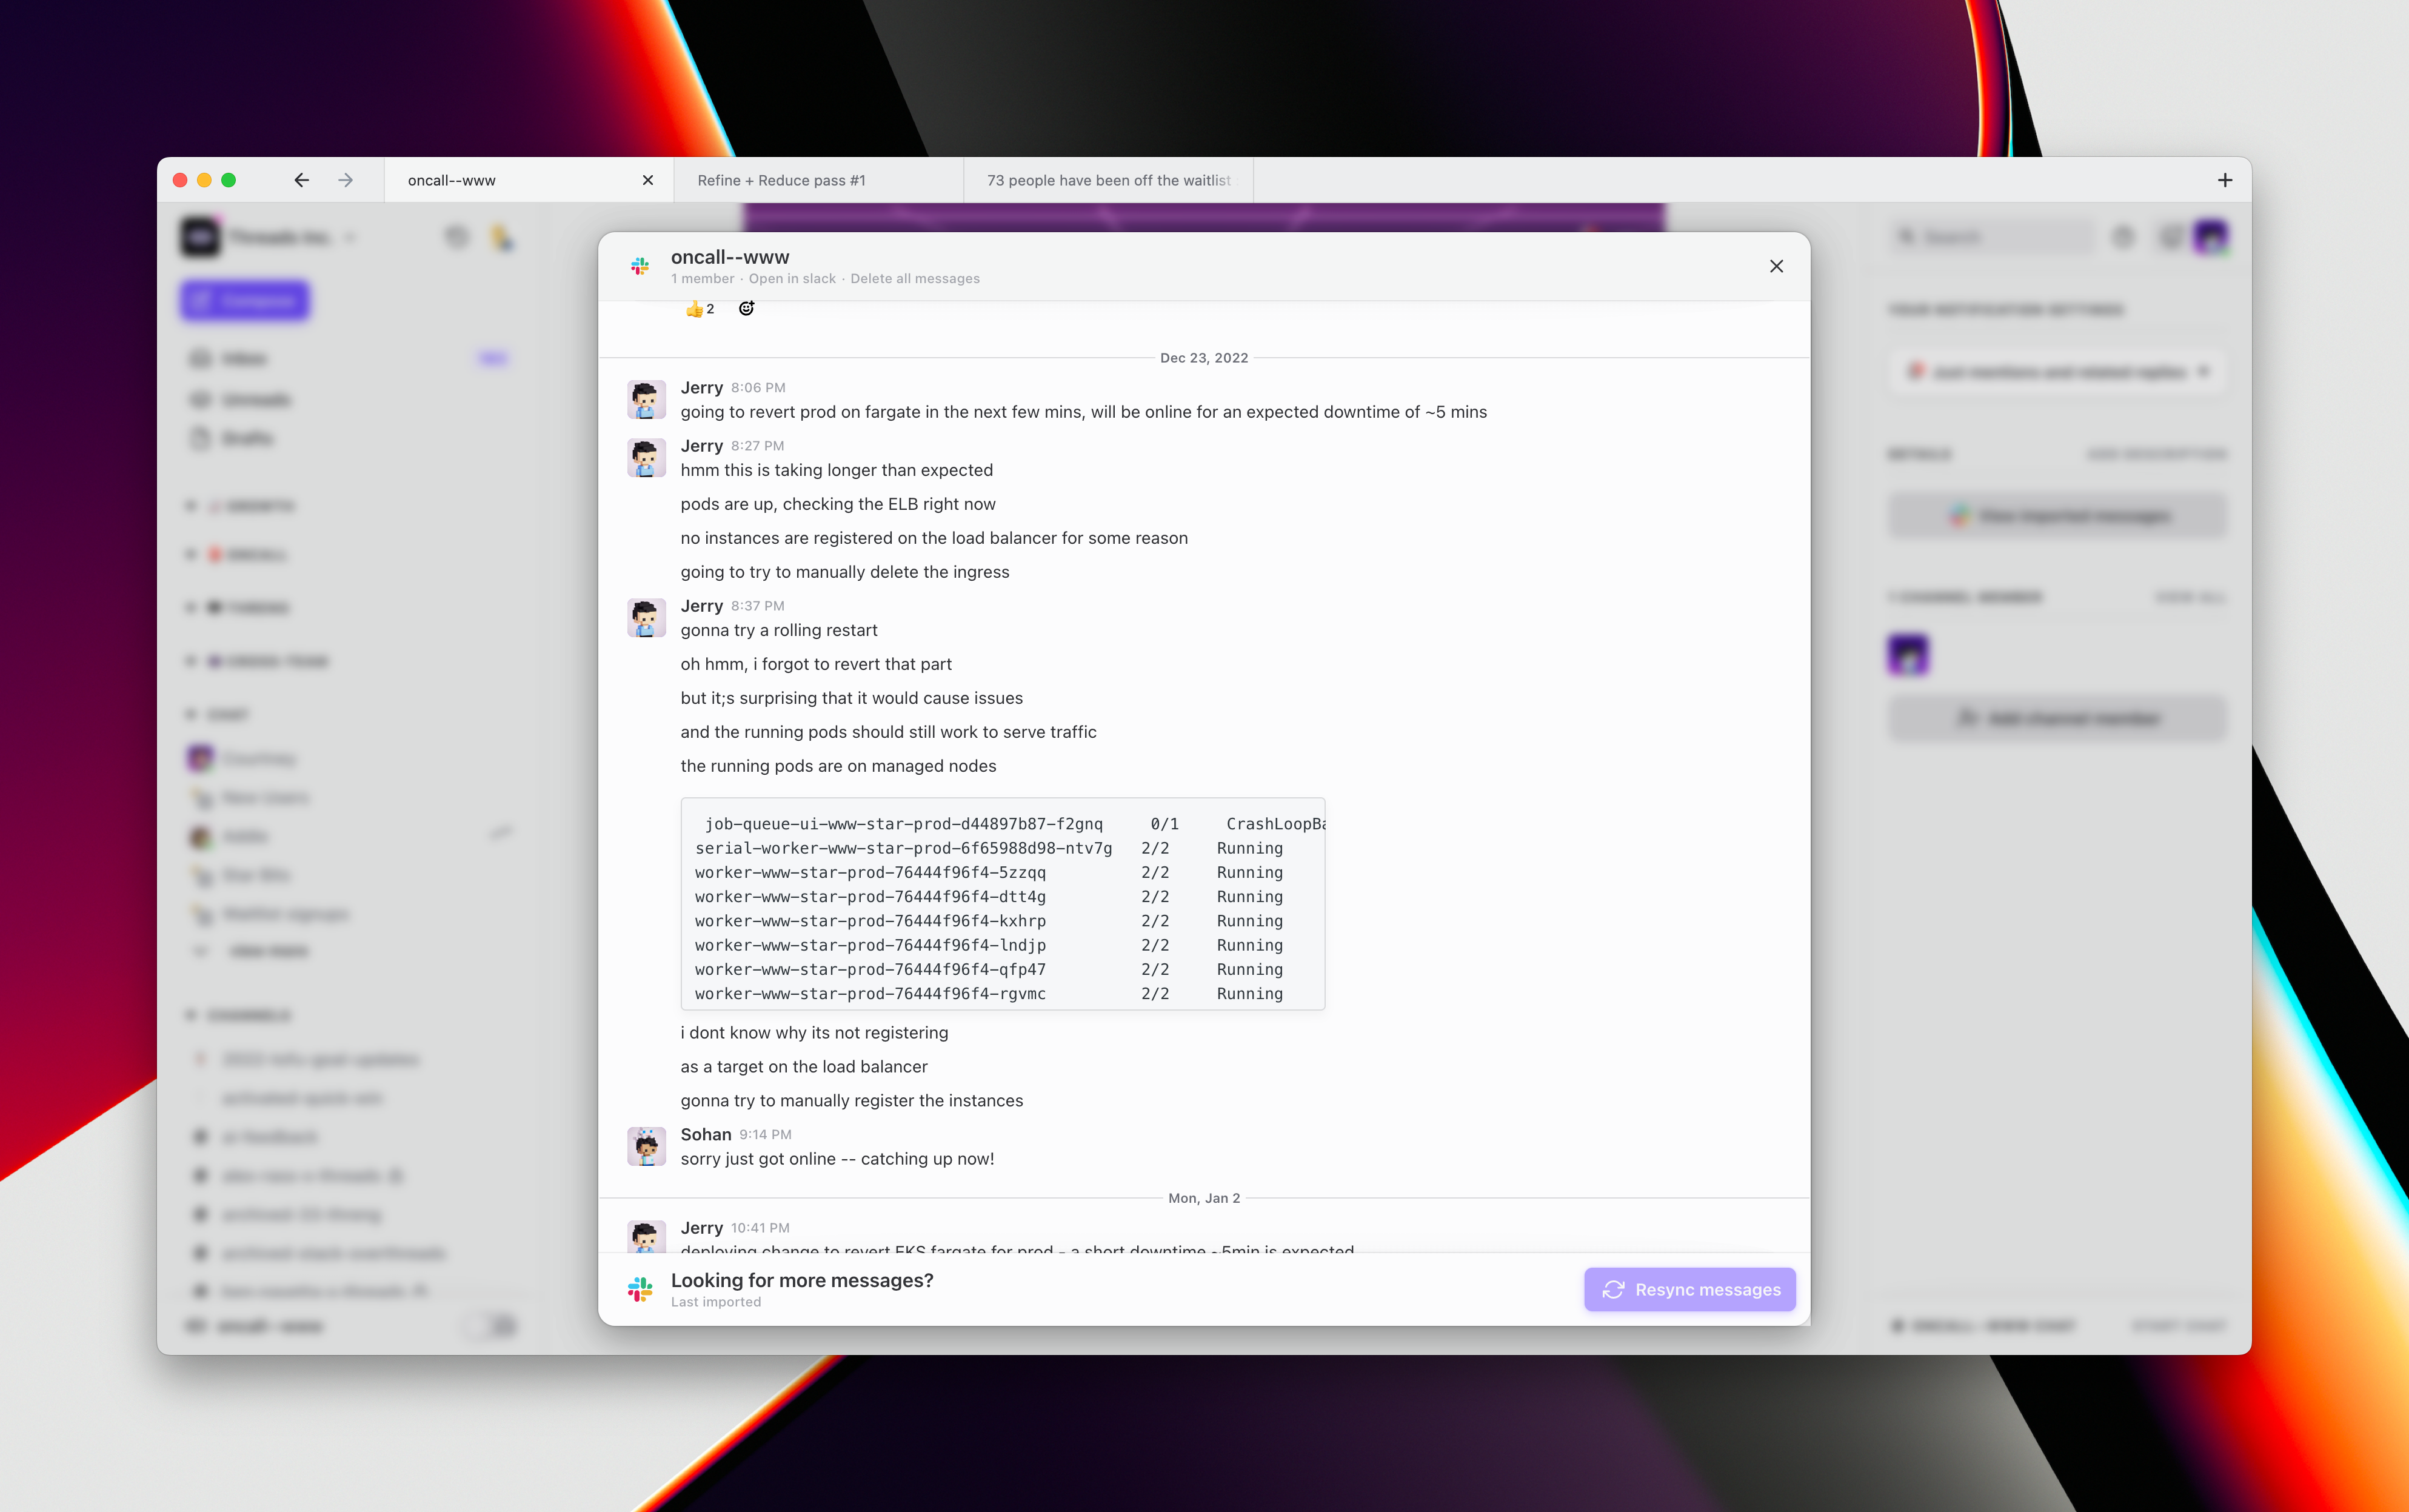Screen dimensions: 2409x1512
Task: Open the blurred notification settings dropdown
Action: (2058, 372)
